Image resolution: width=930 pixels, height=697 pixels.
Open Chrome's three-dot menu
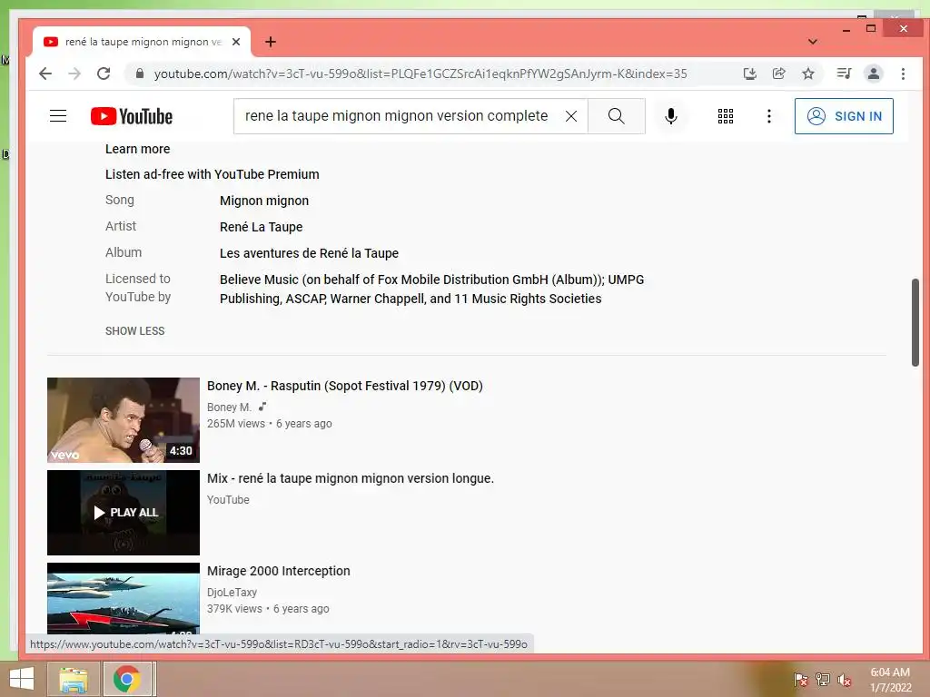(903, 74)
